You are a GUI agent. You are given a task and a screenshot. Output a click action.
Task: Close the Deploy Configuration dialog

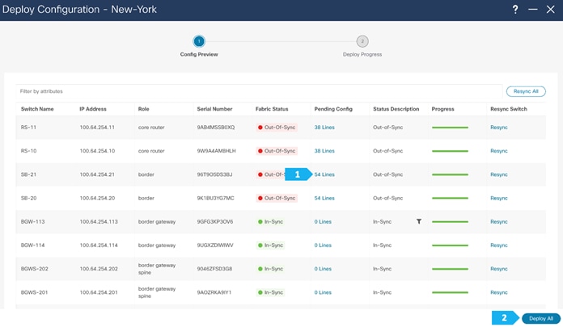(550, 10)
